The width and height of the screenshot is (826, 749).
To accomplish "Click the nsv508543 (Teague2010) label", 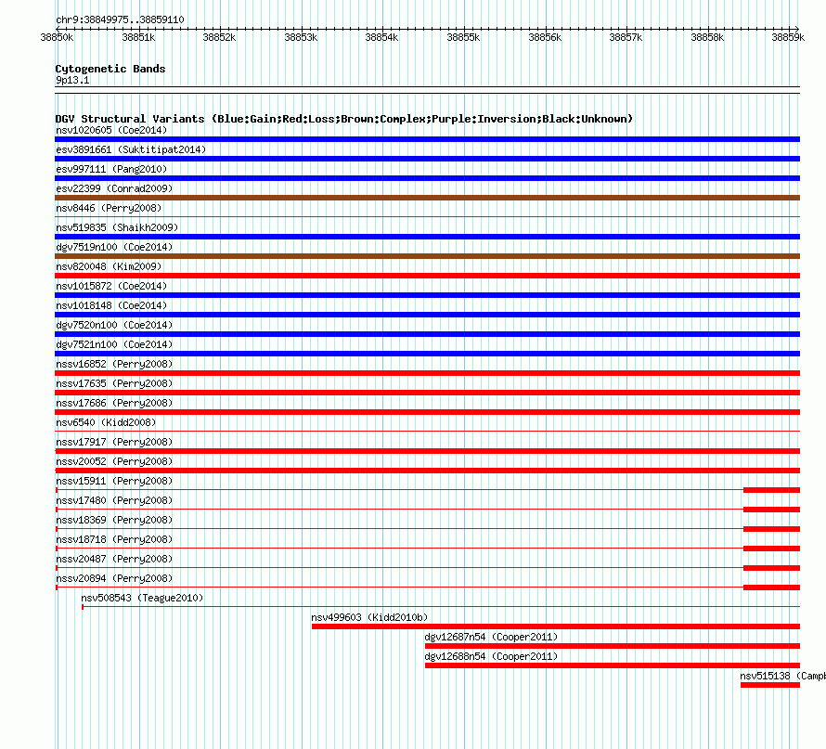I will tap(142, 598).
